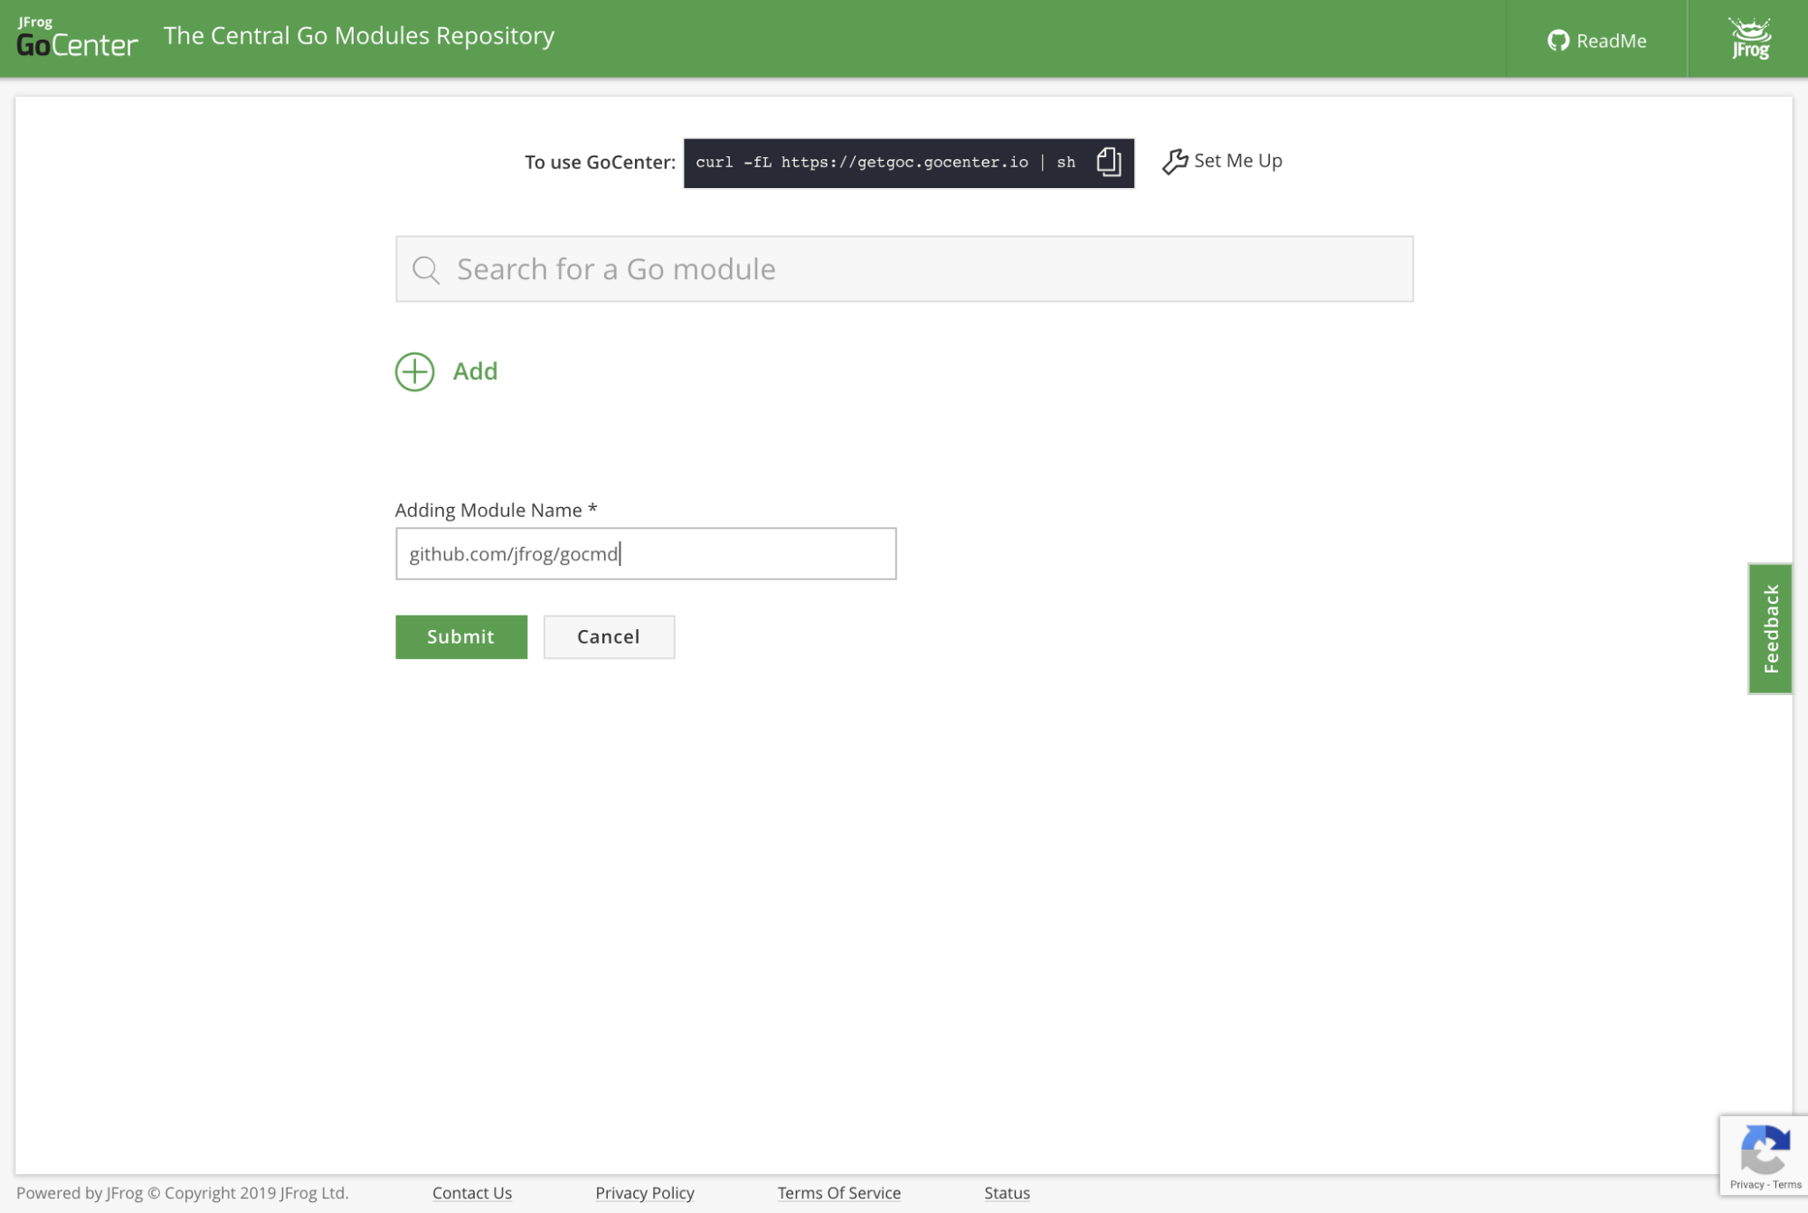
Task: Open the Contact Us footer link
Action: [471, 1192]
